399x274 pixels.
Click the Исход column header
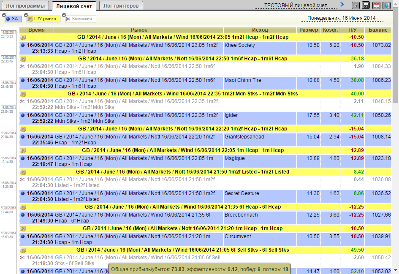pos(260,30)
